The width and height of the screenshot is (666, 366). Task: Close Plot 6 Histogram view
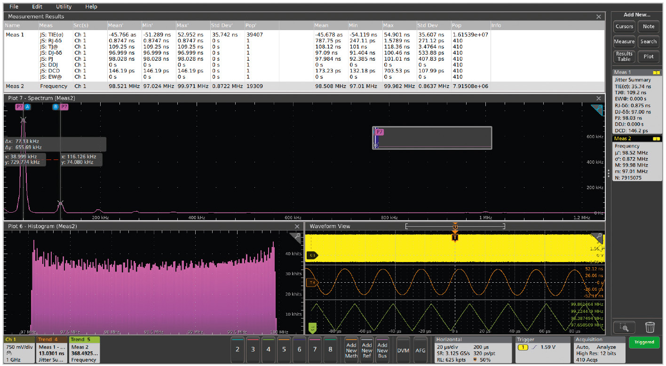(x=297, y=226)
